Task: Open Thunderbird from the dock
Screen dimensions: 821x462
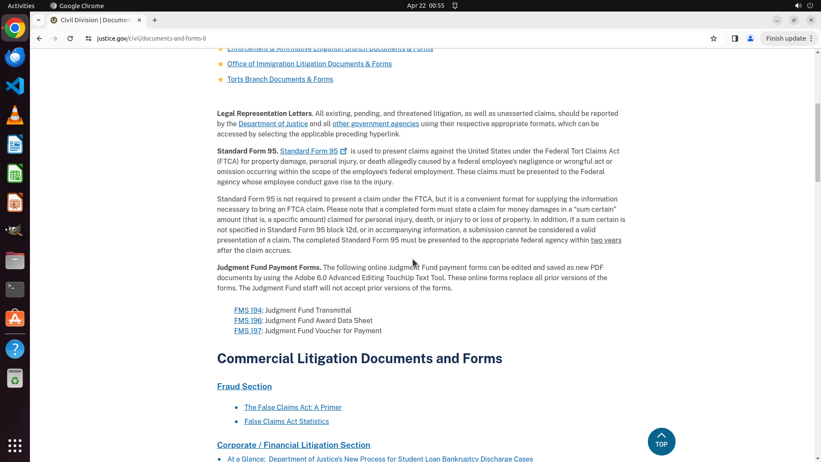Action: 15,57
